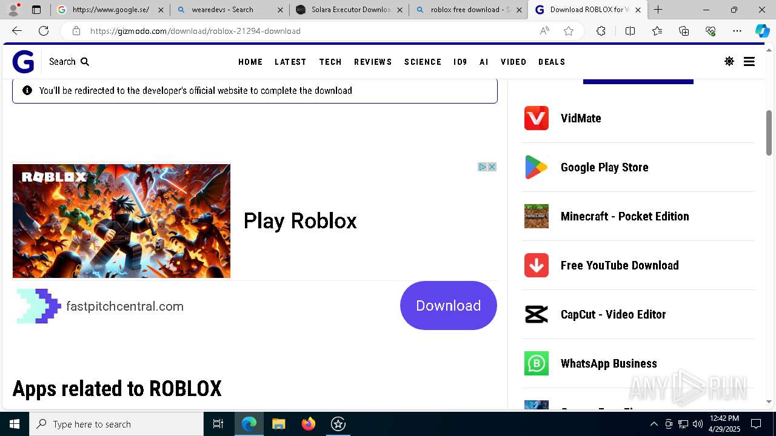The width and height of the screenshot is (776, 436).
Task: Open browser Collections
Action: [x=684, y=31]
